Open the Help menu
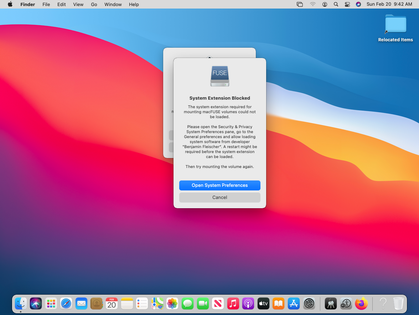The height and width of the screenshot is (315, 419). click(134, 4)
